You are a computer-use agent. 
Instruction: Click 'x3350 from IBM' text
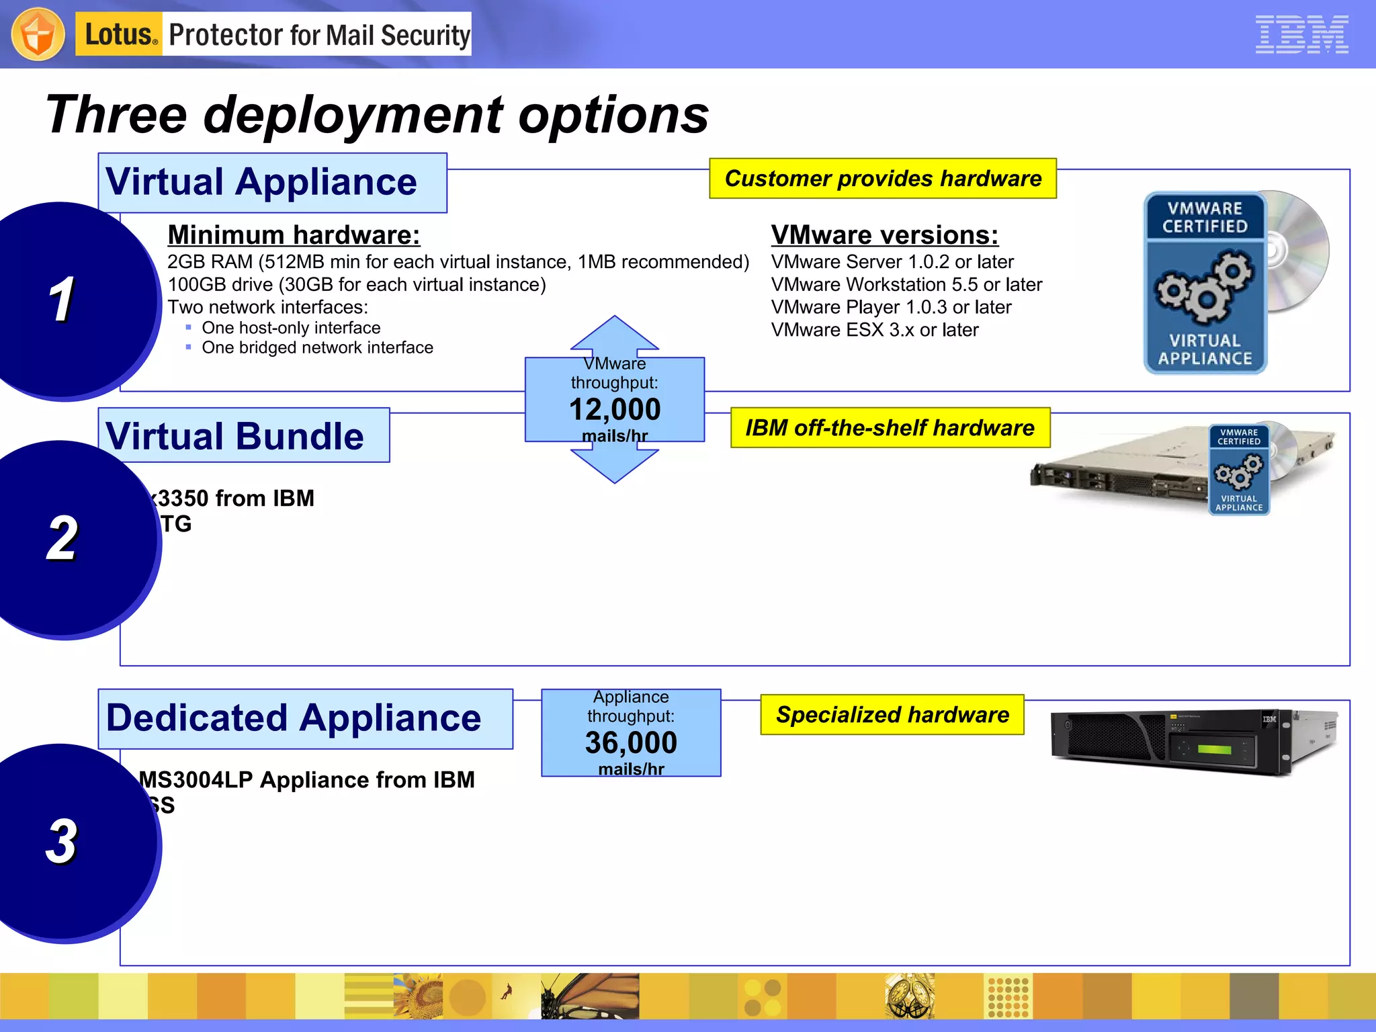click(x=232, y=499)
